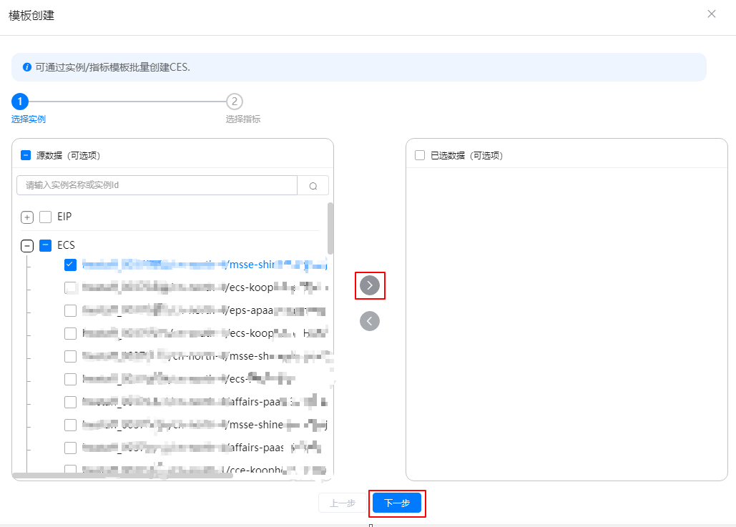Click the step 1 circle 选择实例
Screen dimensions: 736x527
pyautogui.click(x=21, y=102)
